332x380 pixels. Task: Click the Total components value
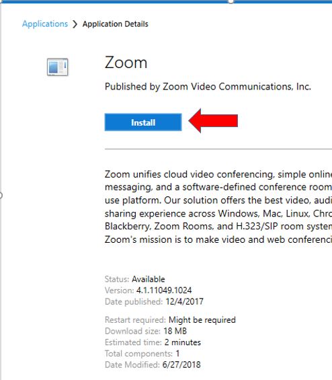tap(177, 353)
